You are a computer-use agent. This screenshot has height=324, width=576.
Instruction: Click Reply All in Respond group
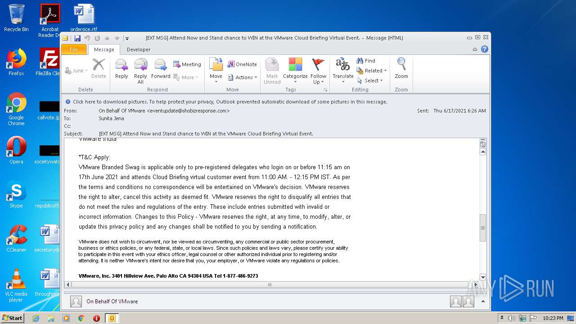(x=140, y=71)
